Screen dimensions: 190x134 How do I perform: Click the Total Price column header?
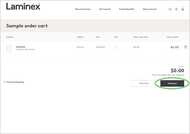tap(172, 37)
